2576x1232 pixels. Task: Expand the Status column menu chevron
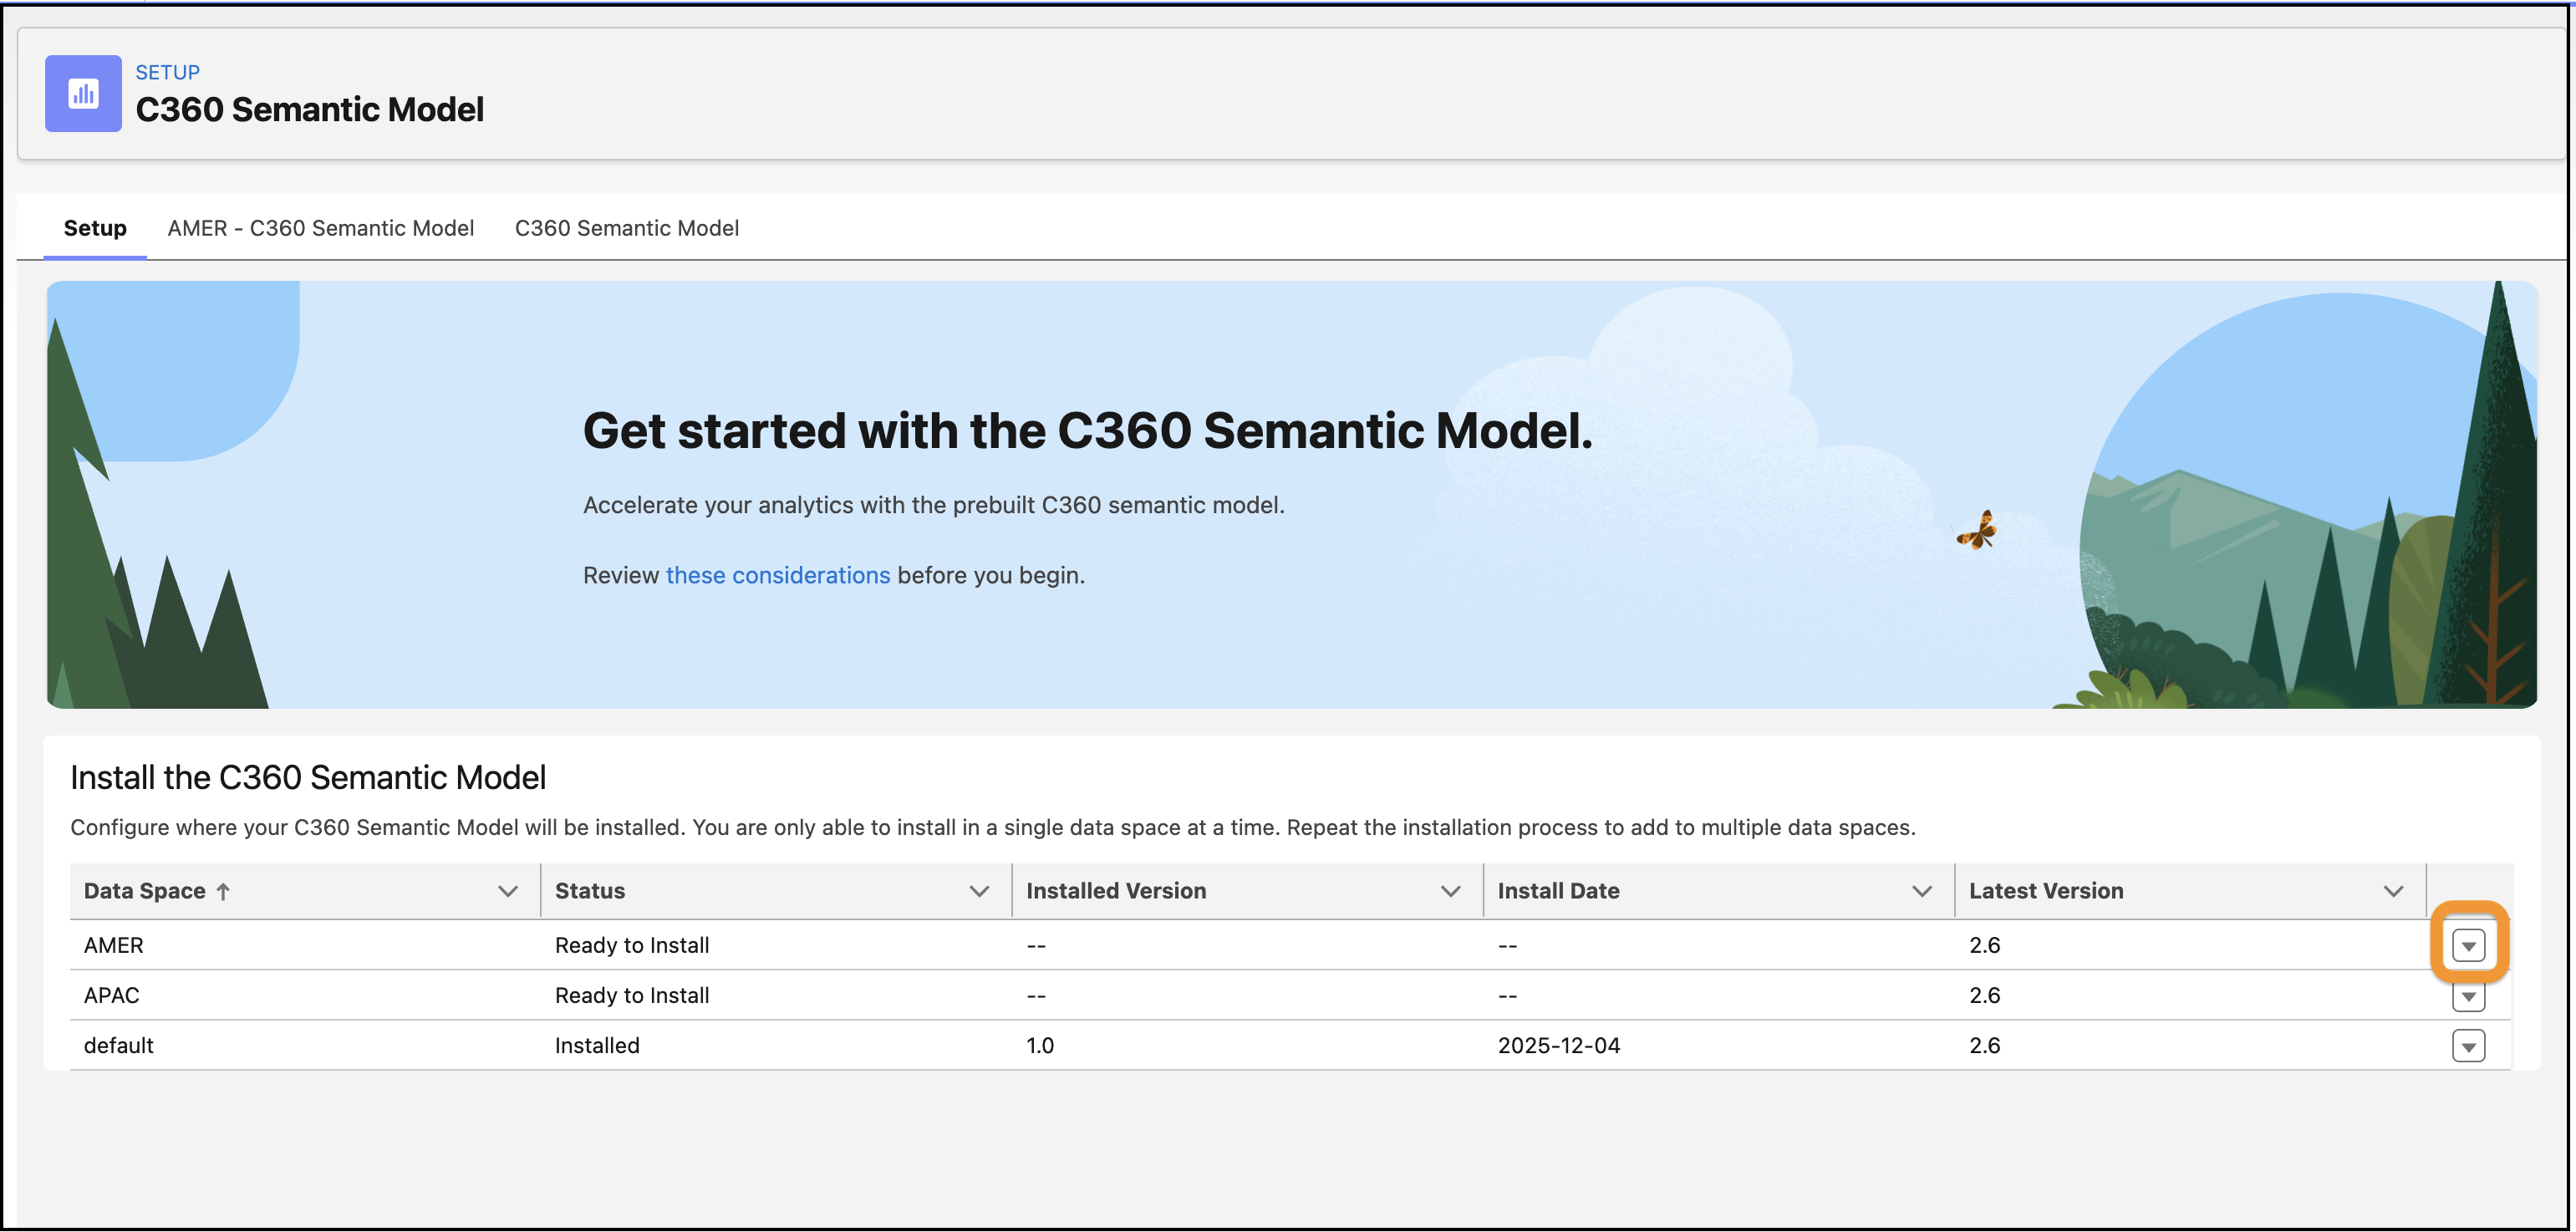(979, 891)
